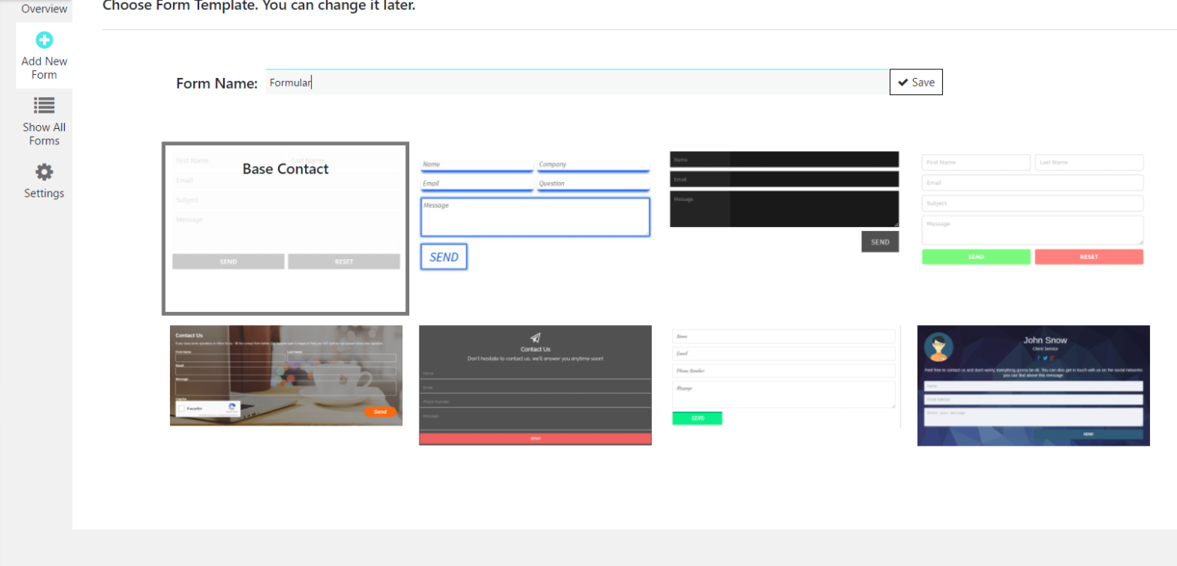Open Show All Forms list icon
Screen dimensions: 1177x566
point(44,106)
